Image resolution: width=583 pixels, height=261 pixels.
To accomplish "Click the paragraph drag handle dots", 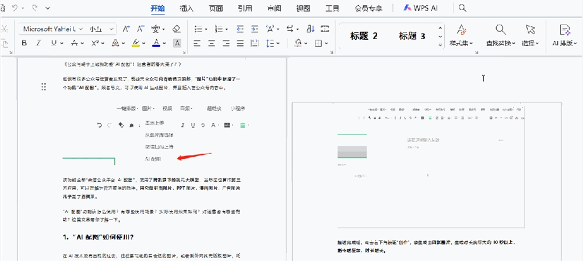I will pyautogui.click(x=44, y=87).
